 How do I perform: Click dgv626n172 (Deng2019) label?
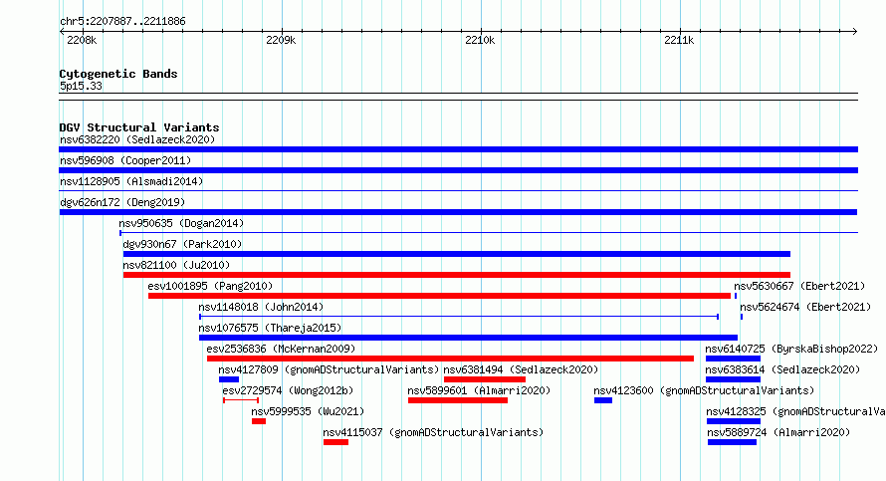coord(122,202)
